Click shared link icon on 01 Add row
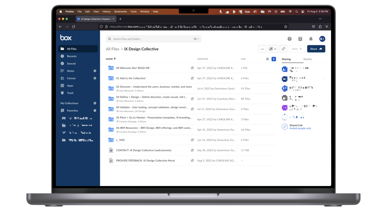Image resolution: width=387 pixels, height=211 pixels. pyautogui.click(x=192, y=78)
